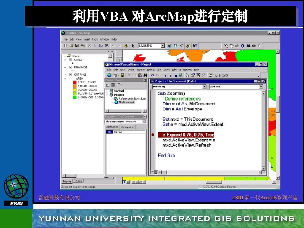Image resolution: width=304 pixels, height=228 pixels.
Task: Uncheck the CITIES layer checkbox
Action: [71, 60]
